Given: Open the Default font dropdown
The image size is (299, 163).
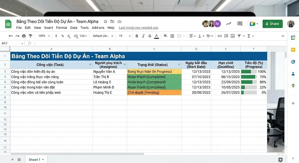Looking at the screenshot, I should pyautogui.click(x=103, y=36).
